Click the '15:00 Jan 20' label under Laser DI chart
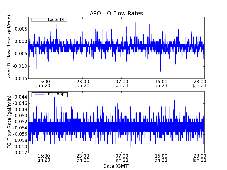The height and width of the screenshot is (170, 227). click(x=43, y=84)
